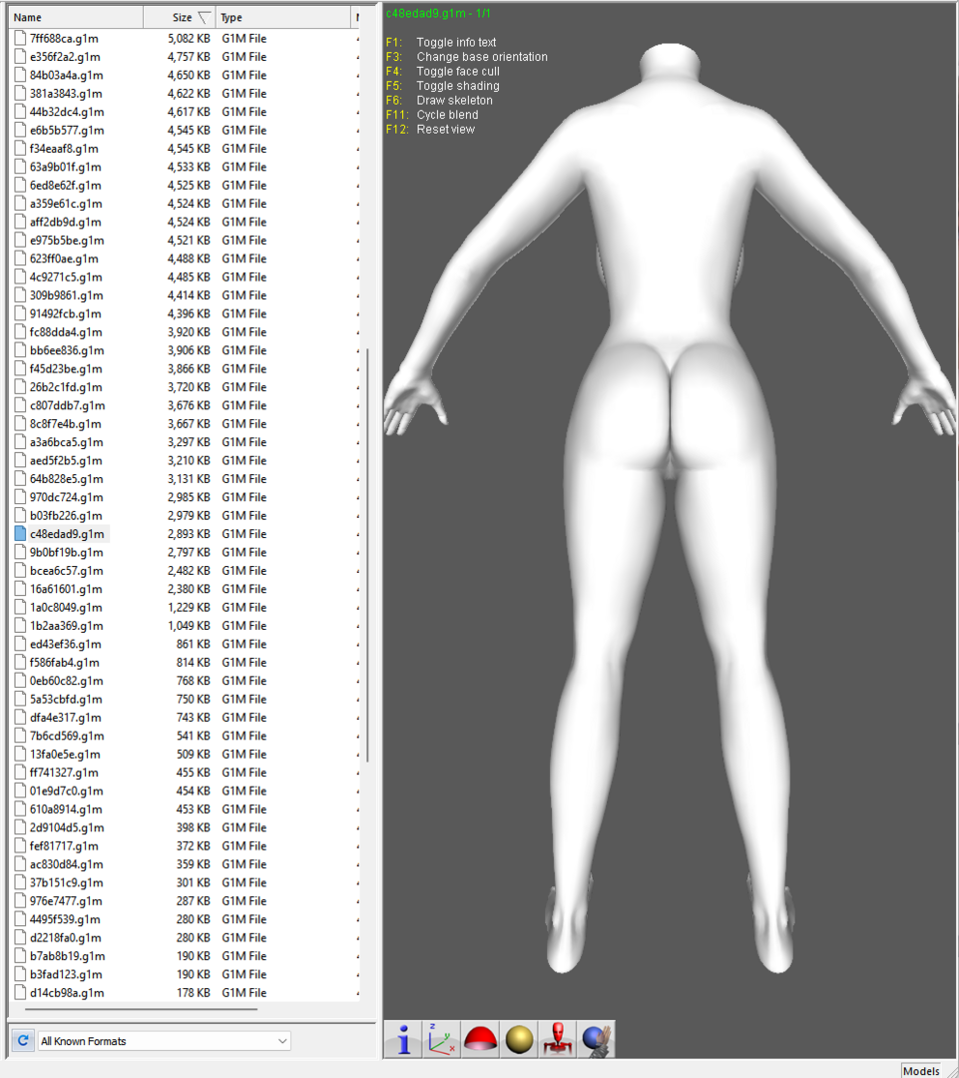Click the yellow sphere toolbar icon
The height and width of the screenshot is (1078, 959).
click(x=519, y=1039)
